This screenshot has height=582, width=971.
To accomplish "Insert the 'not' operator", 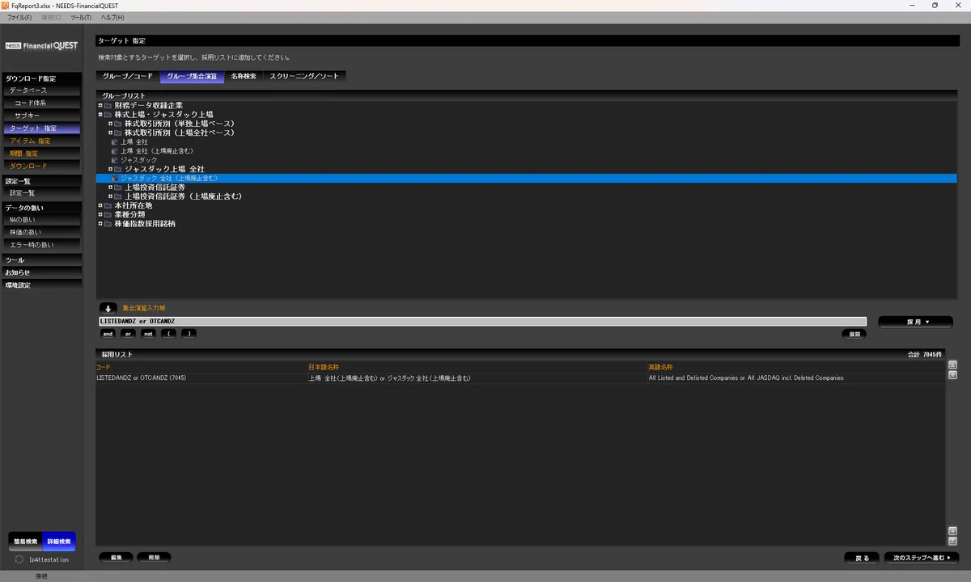I will coord(148,334).
